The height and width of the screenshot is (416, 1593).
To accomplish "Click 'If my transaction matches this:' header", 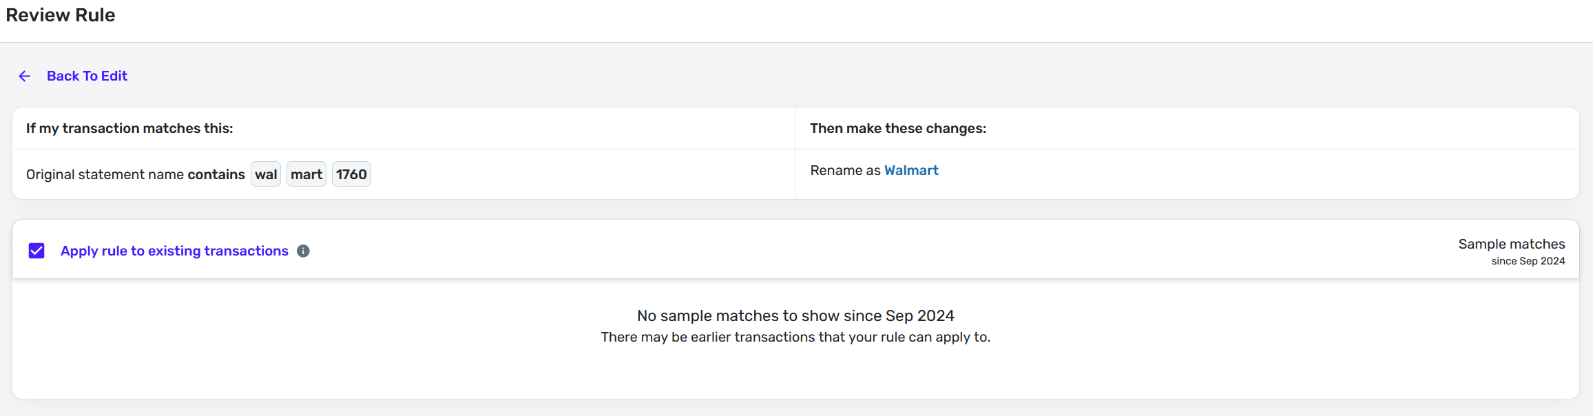I will pos(129,129).
